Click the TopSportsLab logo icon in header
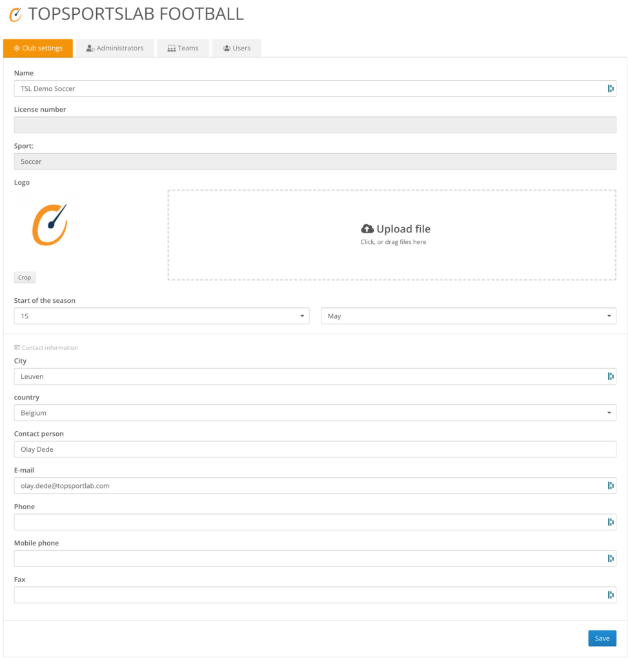The width and height of the screenshot is (630, 661). [x=15, y=14]
